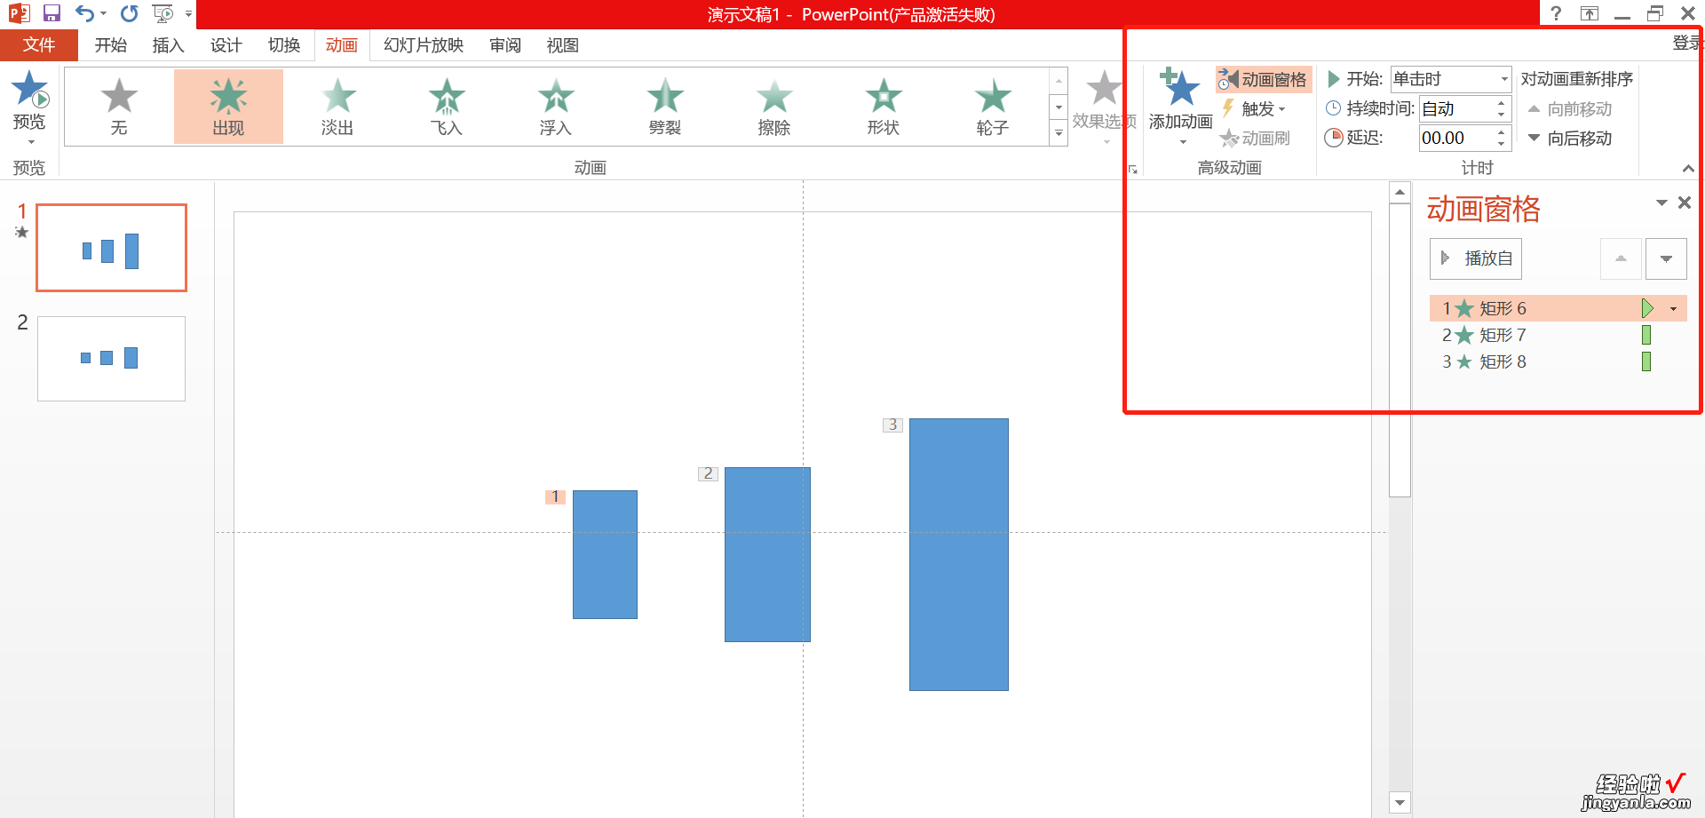Image resolution: width=1705 pixels, height=818 pixels.
Task: Open quick access toolbar customize dropdown
Action: [188, 14]
